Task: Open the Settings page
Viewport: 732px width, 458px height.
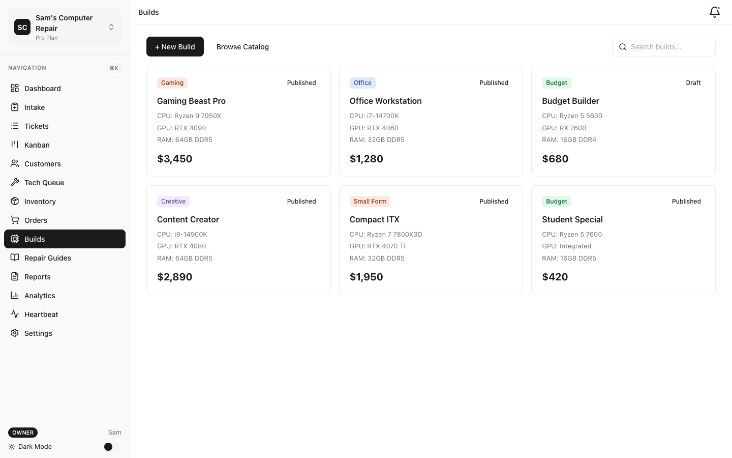Action: click(x=38, y=333)
